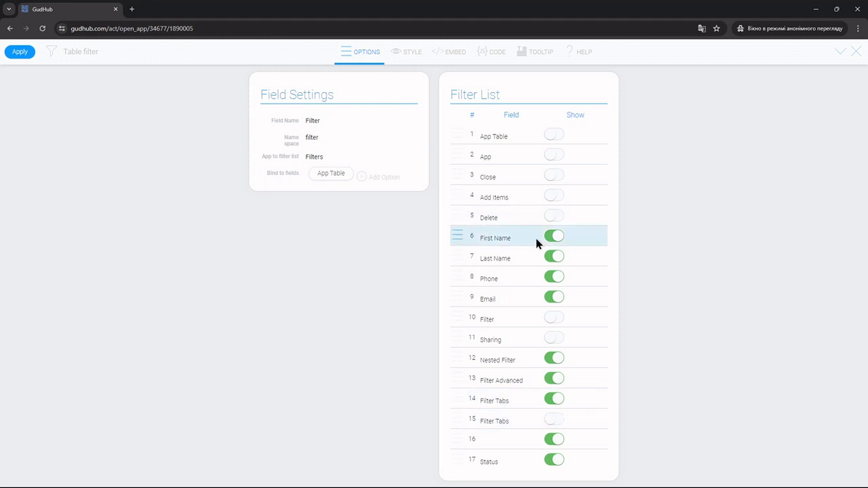868x488 pixels.
Task: Click the site information icon in address bar
Action: [62, 28]
